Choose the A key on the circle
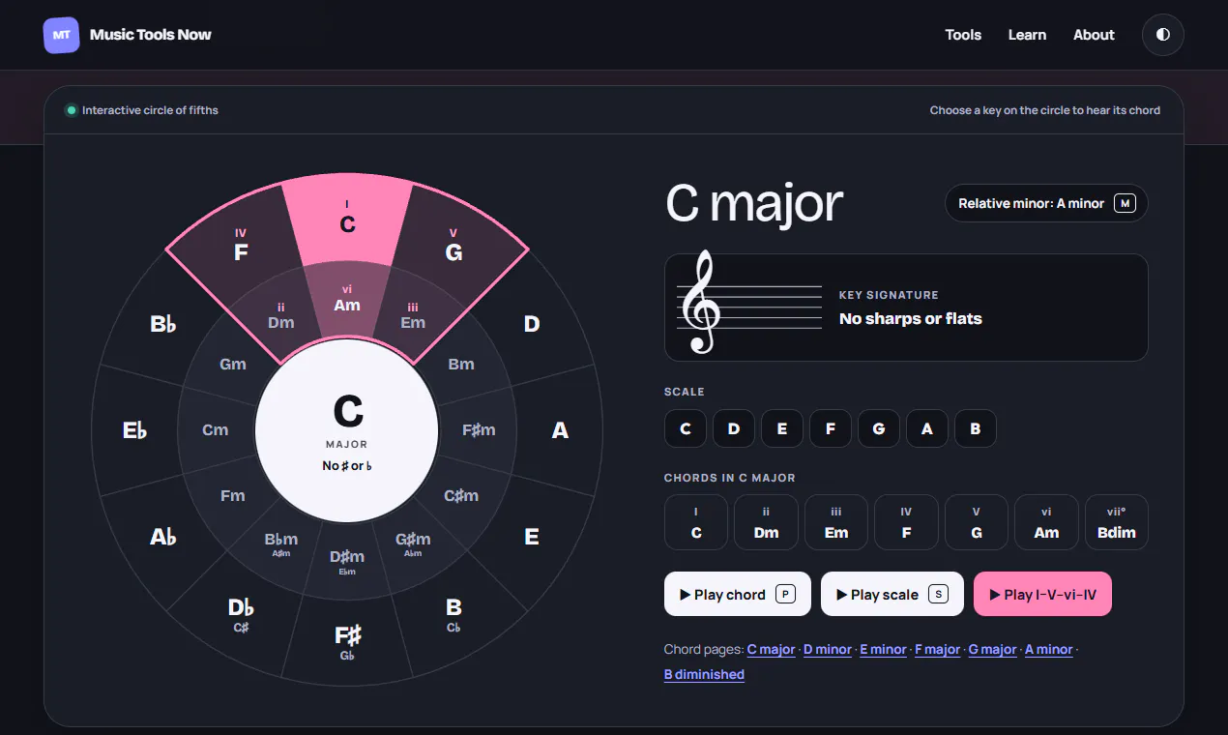1228x735 pixels. click(x=560, y=430)
